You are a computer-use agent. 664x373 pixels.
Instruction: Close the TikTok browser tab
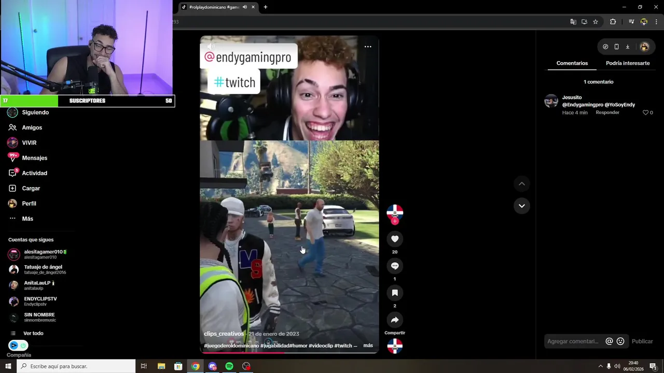tap(253, 7)
